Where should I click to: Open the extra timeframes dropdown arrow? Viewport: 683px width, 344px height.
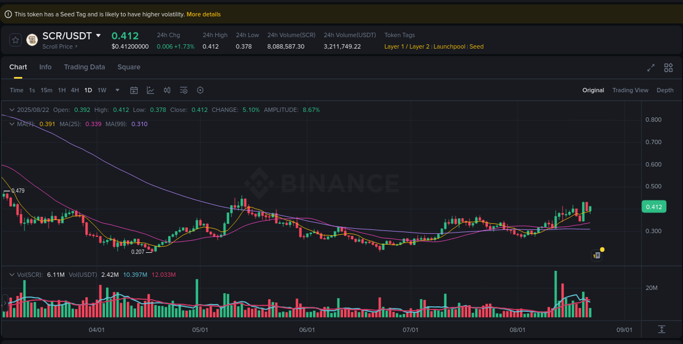tap(117, 90)
